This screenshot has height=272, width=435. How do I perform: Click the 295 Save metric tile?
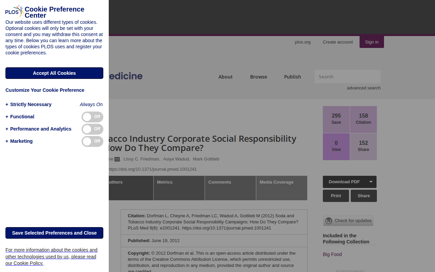(336, 119)
